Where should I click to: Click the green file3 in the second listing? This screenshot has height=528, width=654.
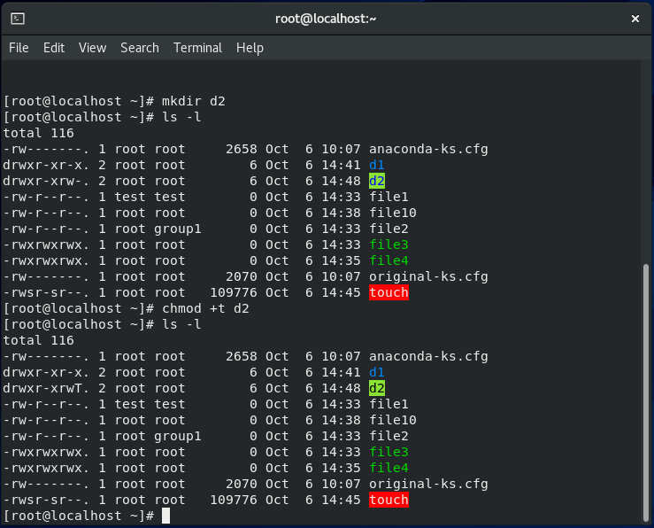pos(389,452)
